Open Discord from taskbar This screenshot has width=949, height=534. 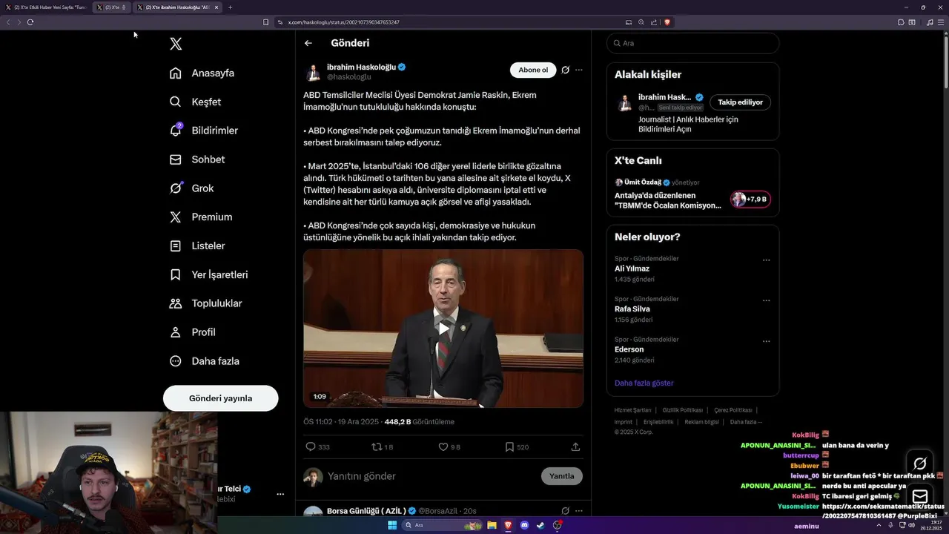click(524, 525)
